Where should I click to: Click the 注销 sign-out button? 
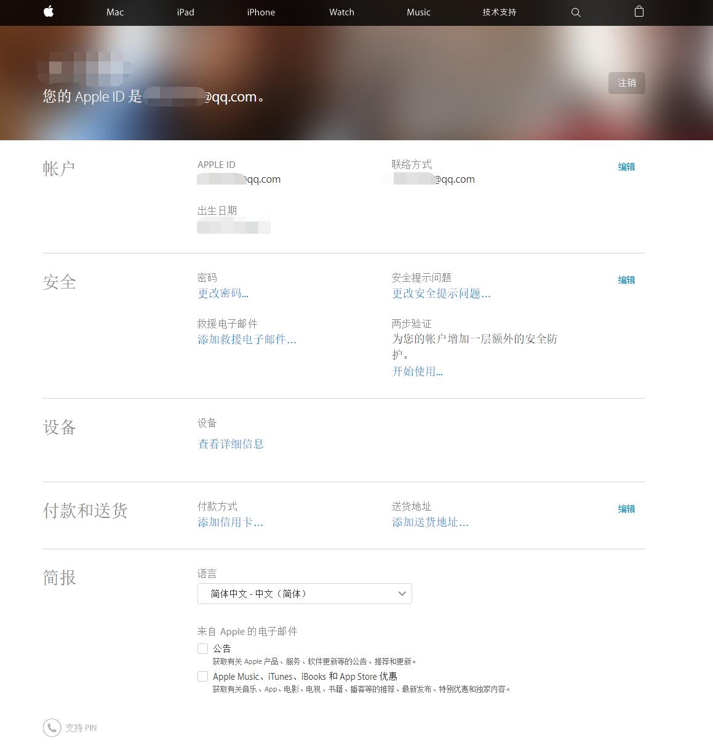(x=626, y=82)
